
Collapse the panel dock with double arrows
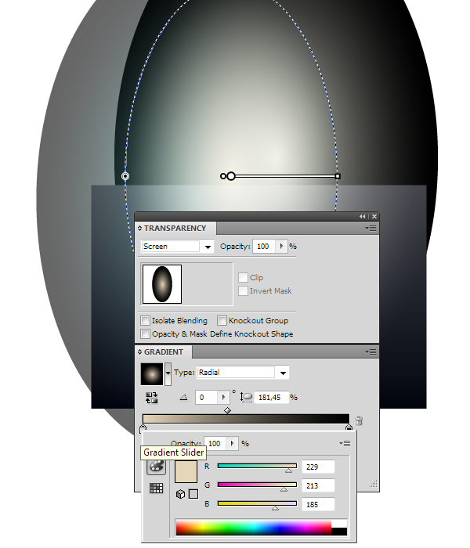pyautogui.click(x=362, y=217)
